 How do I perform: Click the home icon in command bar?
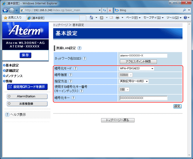coord(91,18)
